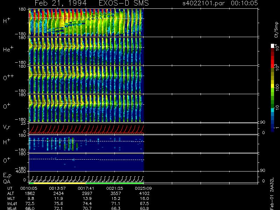Click the MLT value '9.8'

[x=30, y=198]
